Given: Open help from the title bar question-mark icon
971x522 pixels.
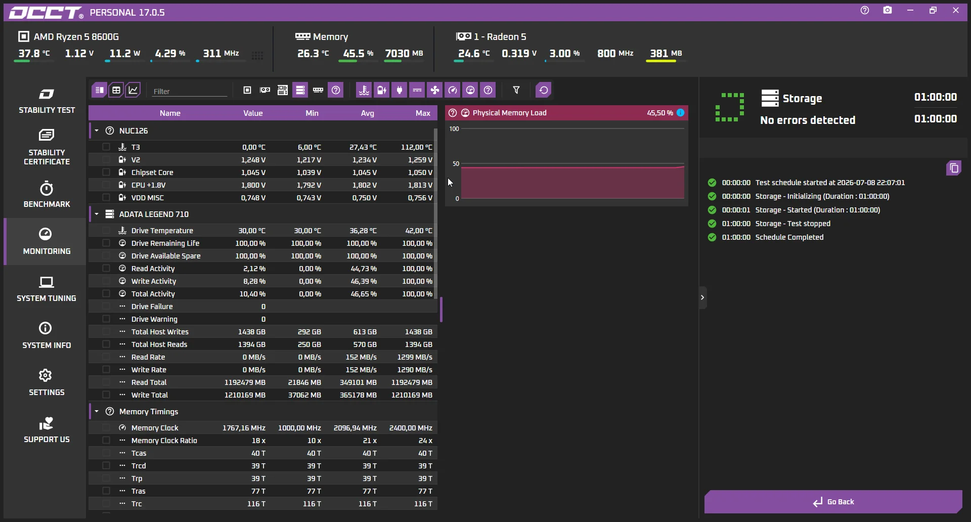Looking at the screenshot, I should click(865, 10).
